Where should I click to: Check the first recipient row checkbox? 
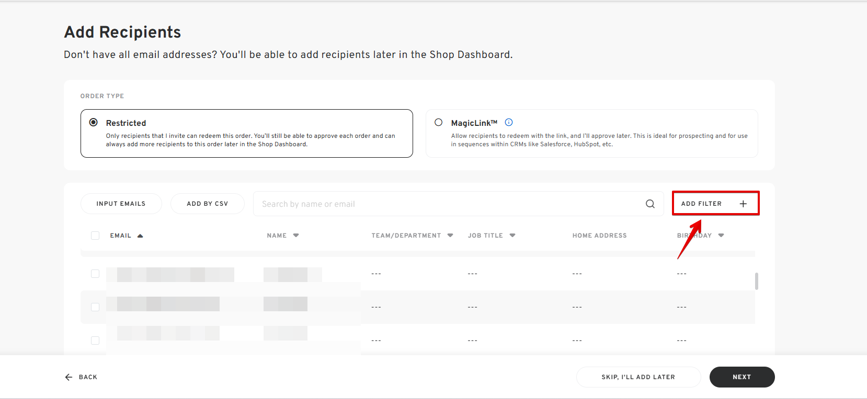pyautogui.click(x=95, y=274)
